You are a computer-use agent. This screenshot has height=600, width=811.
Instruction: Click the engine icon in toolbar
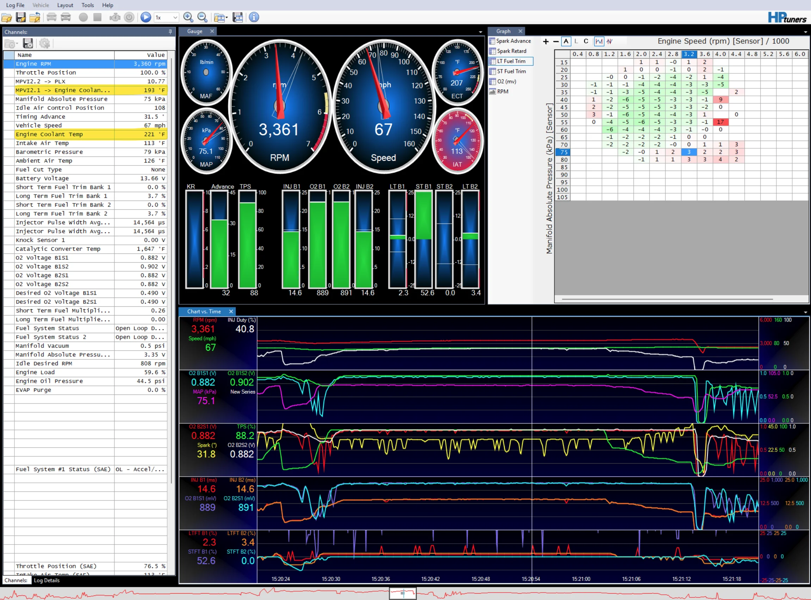pos(114,17)
